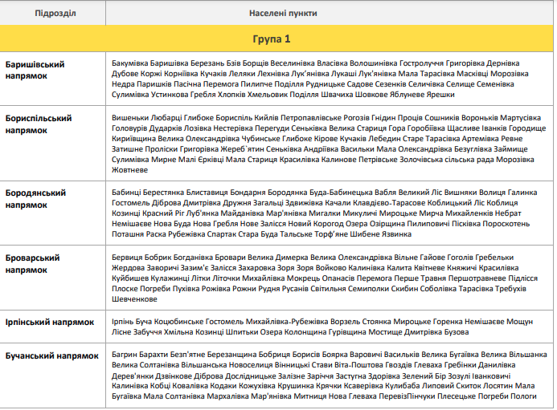Click the Підрозділ column header
The image size is (557, 410).
click(51, 14)
